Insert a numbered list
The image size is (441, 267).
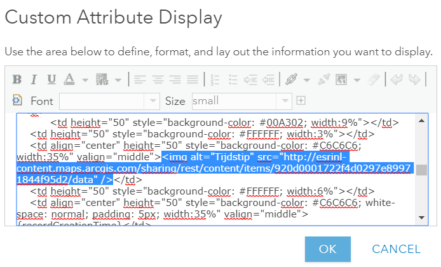pyautogui.click(x=215, y=79)
